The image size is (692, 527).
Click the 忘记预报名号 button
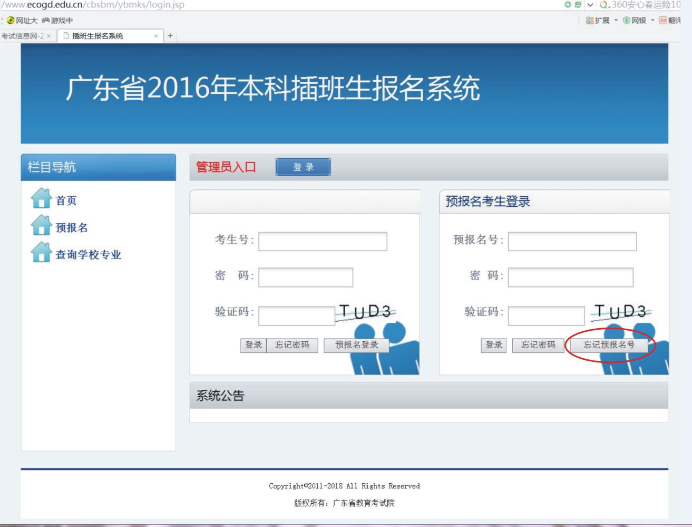click(609, 345)
